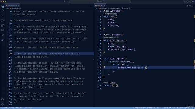Click 'Subscription::Free' text on line 18
The width and height of the screenshot is (195, 109).
click(x=129, y=68)
